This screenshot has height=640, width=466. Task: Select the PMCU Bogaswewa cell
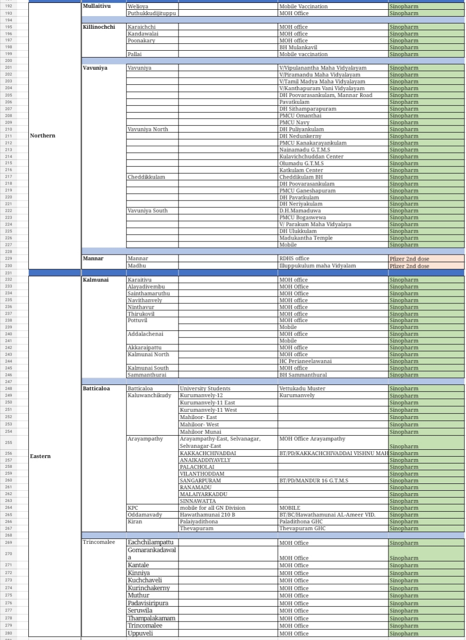pos(333,218)
